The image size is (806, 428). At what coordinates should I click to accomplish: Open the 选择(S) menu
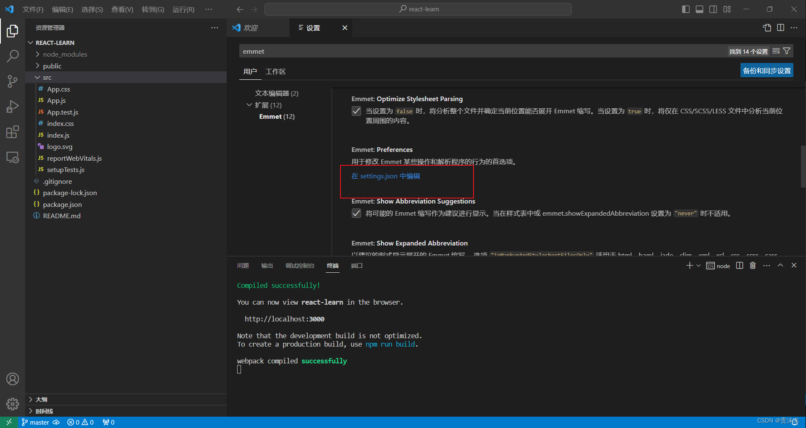click(x=92, y=9)
